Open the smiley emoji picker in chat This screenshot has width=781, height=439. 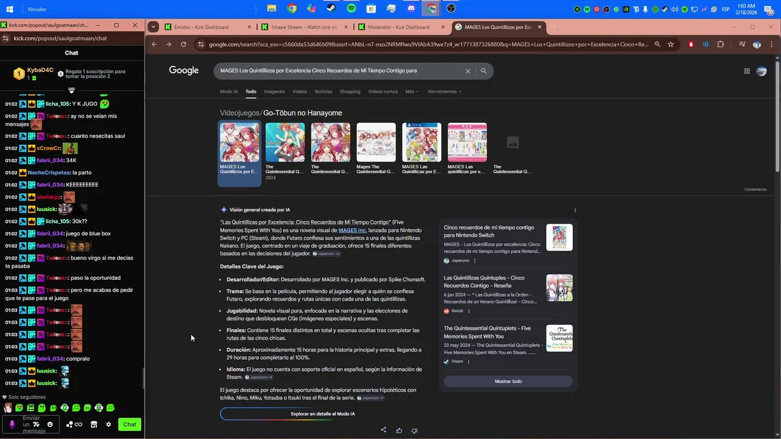(50, 424)
